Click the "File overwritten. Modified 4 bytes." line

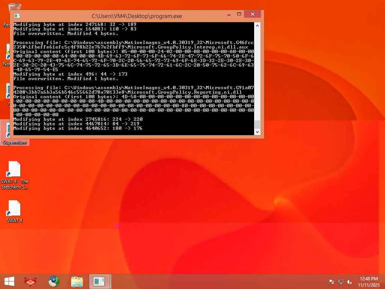pyautogui.click(x=66, y=33)
